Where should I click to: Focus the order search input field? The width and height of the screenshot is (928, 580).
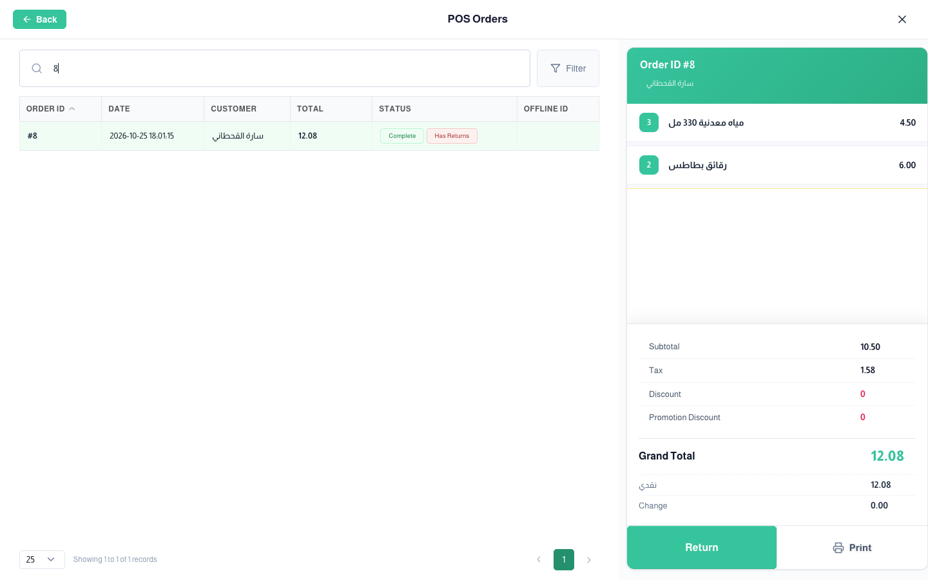pos(275,68)
